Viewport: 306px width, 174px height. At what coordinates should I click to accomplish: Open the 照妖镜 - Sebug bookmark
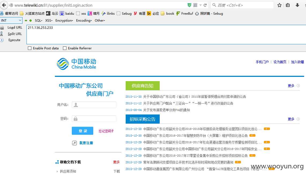coord(209,13)
